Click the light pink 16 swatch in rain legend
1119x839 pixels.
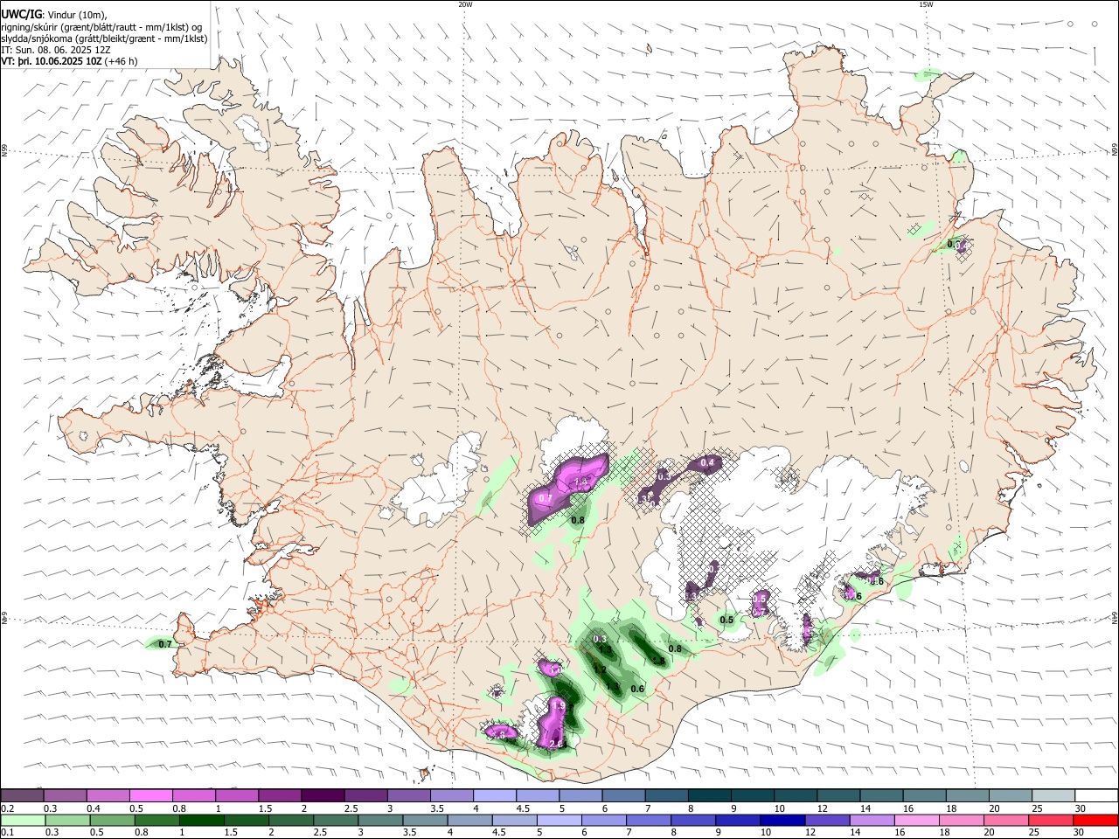point(917,821)
